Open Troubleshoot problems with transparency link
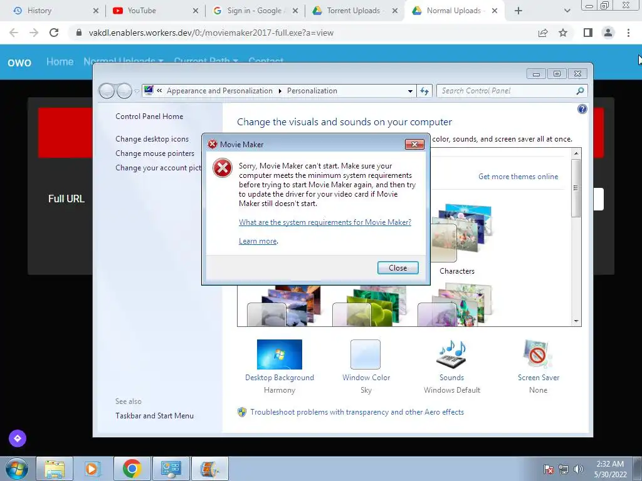This screenshot has width=642, height=481. pyautogui.click(x=357, y=412)
